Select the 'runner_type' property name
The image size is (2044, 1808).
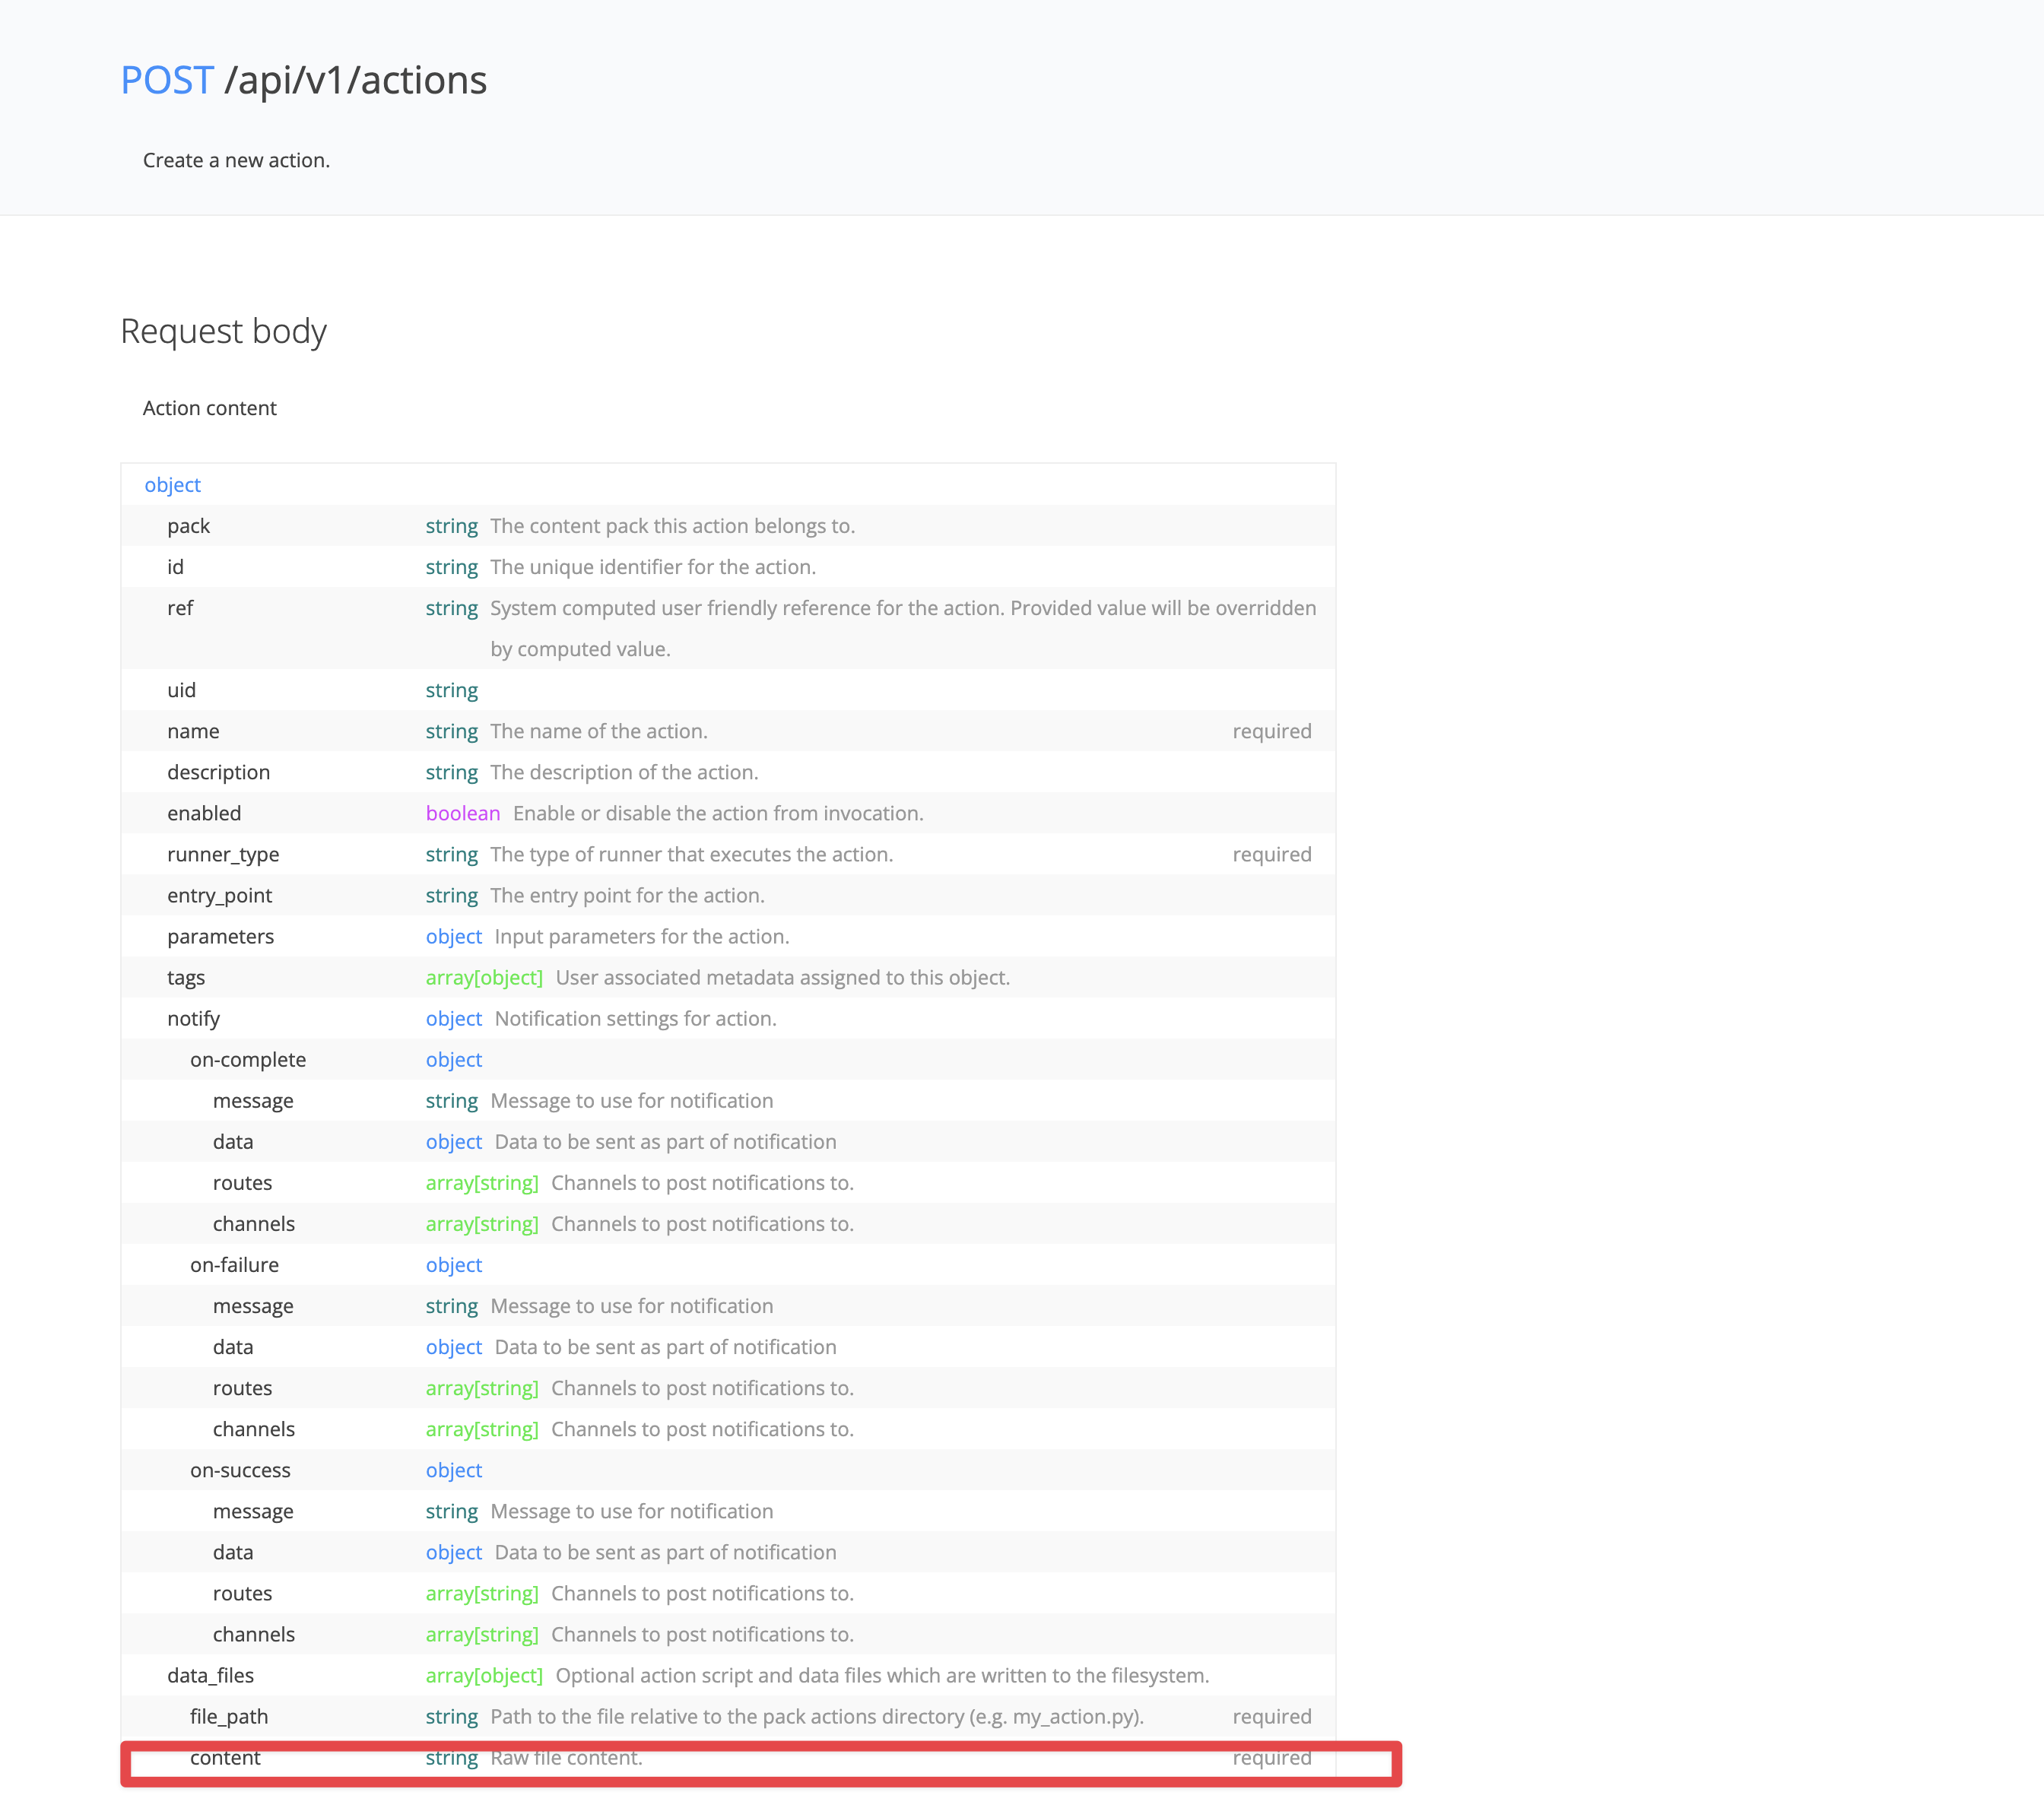[223, 854]
